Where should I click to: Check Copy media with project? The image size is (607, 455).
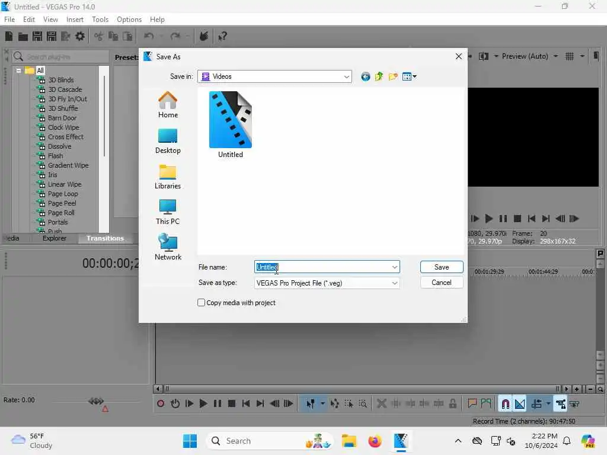pos(201,303)
